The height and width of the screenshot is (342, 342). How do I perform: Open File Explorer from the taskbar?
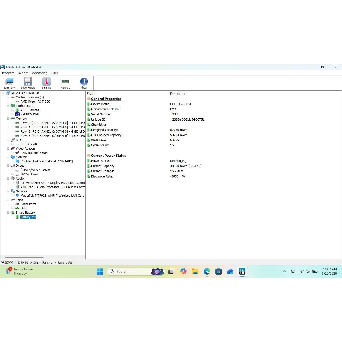195,272
